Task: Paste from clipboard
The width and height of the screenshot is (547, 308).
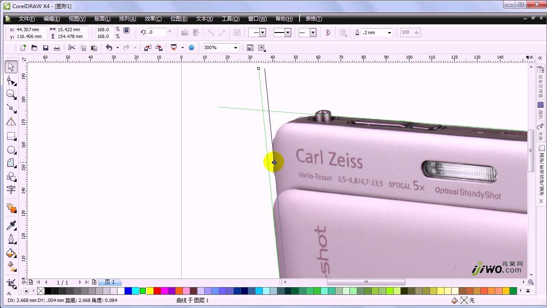Action: 94,47
